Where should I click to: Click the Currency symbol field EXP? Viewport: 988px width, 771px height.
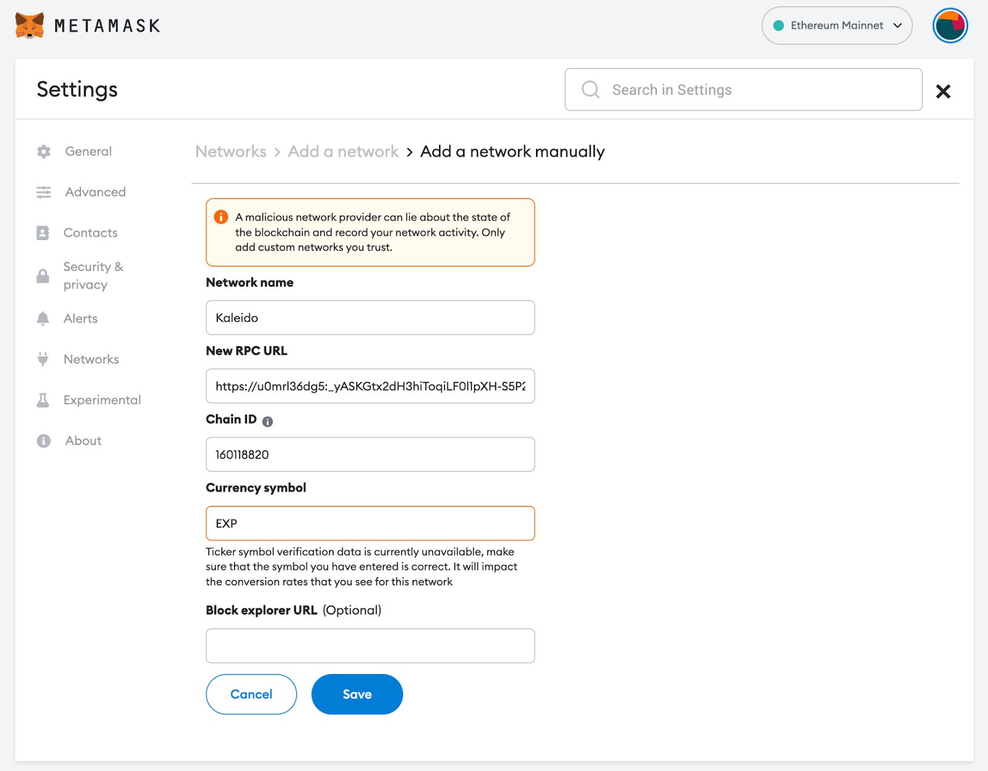click(371, 523)
